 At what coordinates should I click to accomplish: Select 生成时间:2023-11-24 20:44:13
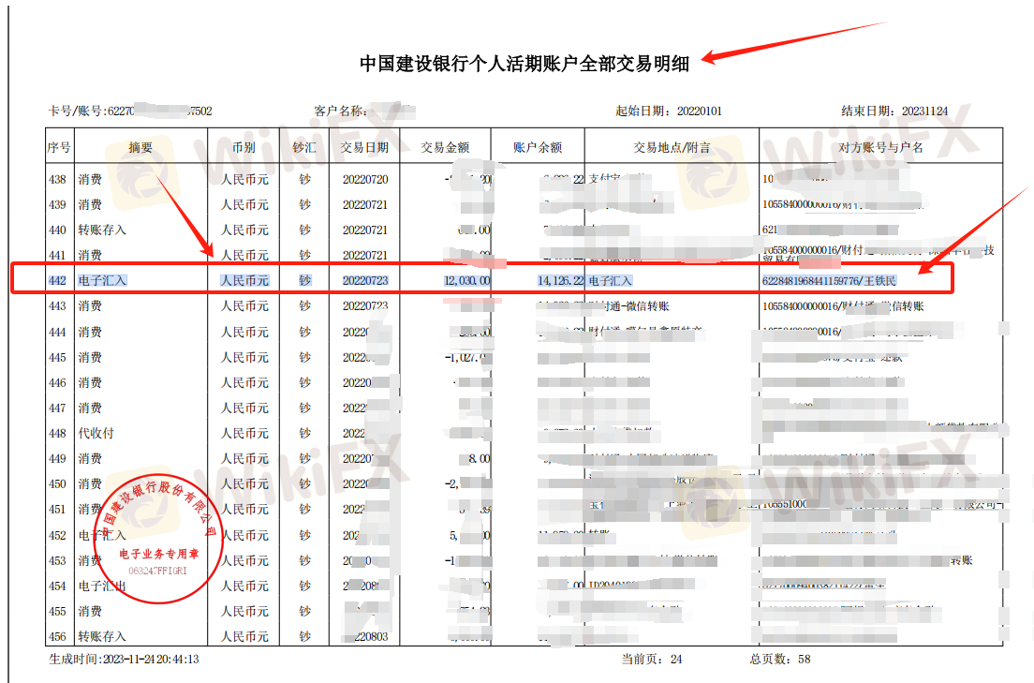pyautogui.click(x=124, y=659)
